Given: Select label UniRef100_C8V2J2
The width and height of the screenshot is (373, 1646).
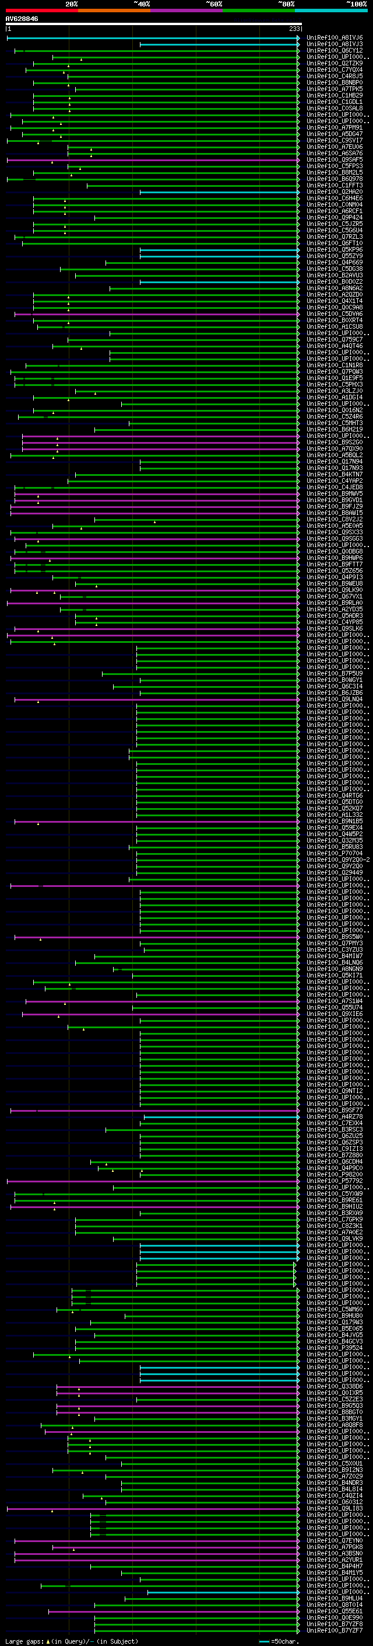Looking at the screenshot, I should [334, 520].
